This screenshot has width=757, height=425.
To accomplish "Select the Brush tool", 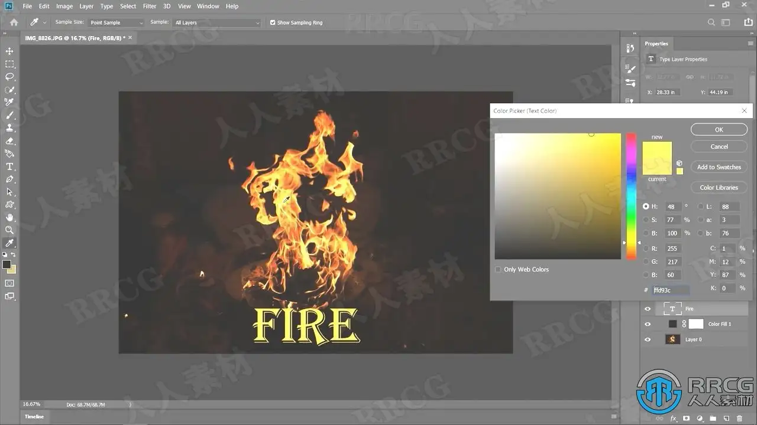I will tap(9, 115).
